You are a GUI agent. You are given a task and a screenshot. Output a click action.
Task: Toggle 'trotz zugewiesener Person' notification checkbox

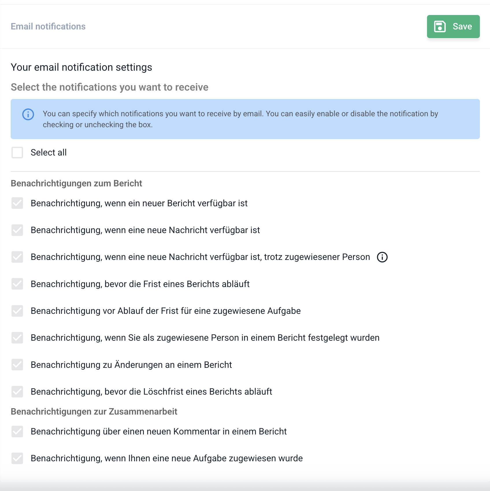click(x=17, y=257)
